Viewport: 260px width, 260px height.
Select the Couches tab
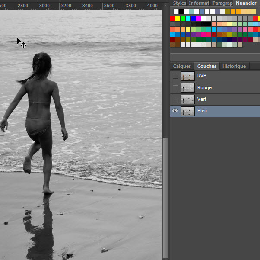(x=206, y=66)
